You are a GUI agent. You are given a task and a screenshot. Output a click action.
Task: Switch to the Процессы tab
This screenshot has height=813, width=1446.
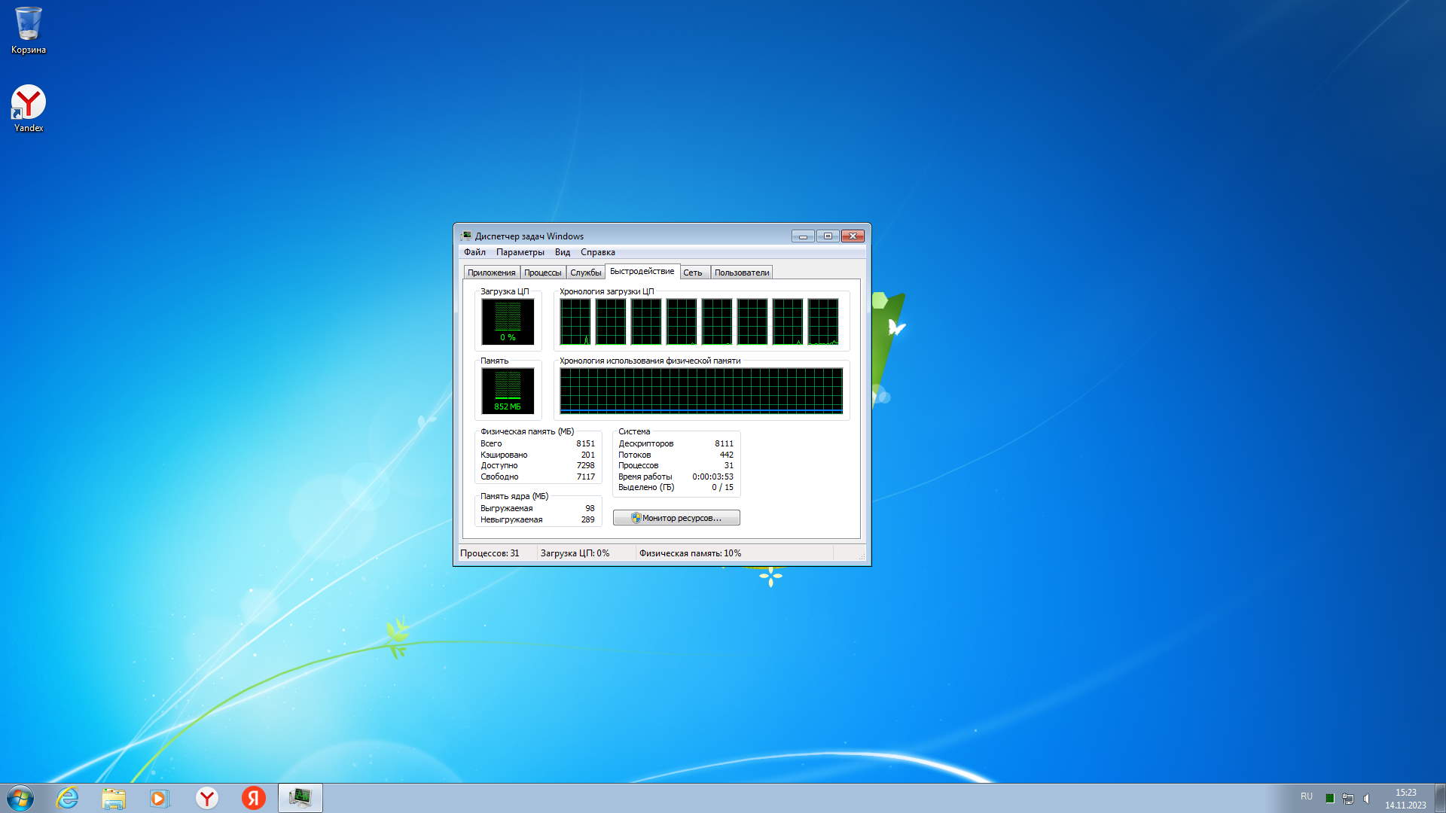(542, 273)
